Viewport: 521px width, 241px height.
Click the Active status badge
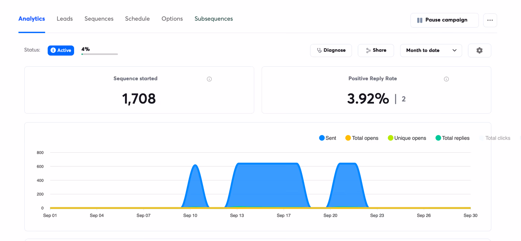(x=61, y=50)
